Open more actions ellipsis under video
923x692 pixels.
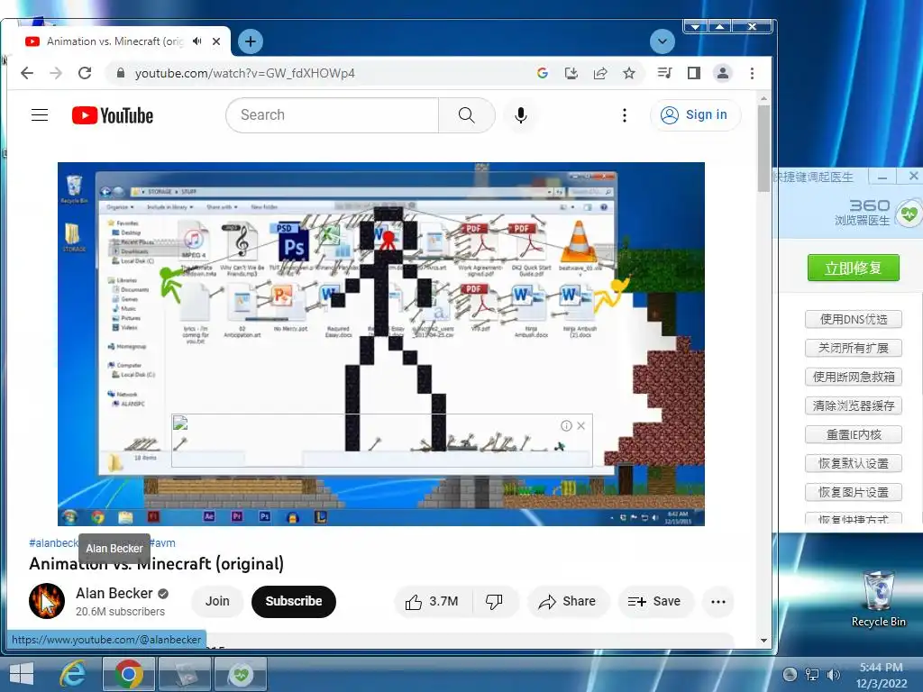tap(718, 601)
